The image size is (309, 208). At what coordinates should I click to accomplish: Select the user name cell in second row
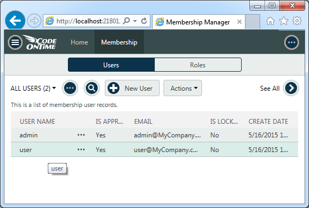[x=26, y=150]
